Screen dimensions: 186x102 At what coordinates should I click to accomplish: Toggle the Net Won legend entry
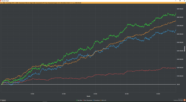79,100
